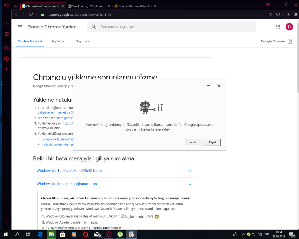This screenshot has height=239, width=299.
Task: Close the Chrome installer dialog
Action: [219, 86]
